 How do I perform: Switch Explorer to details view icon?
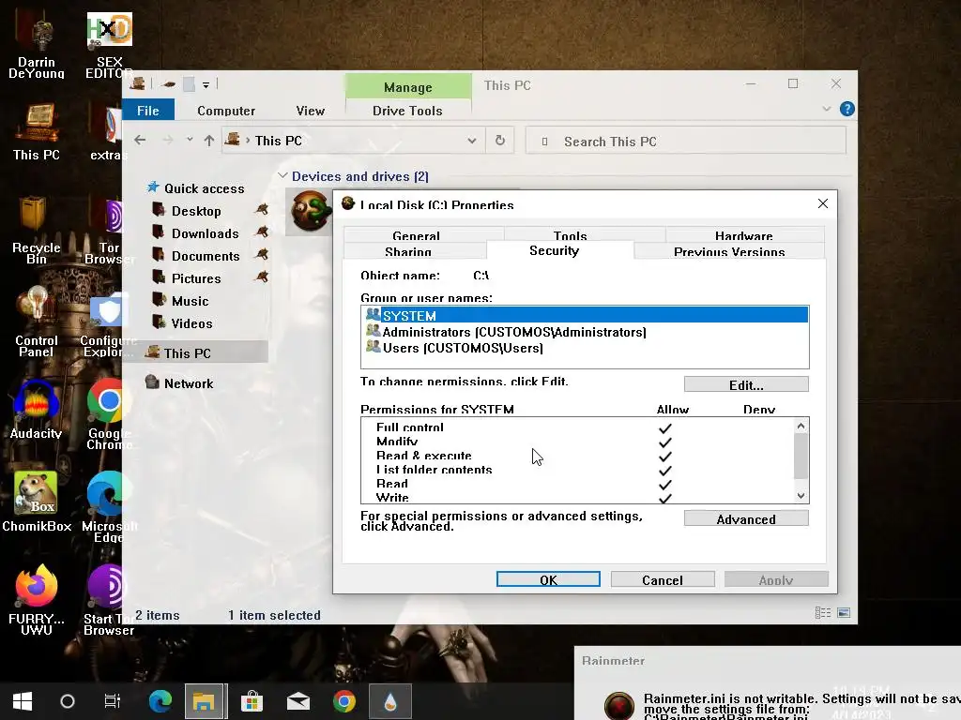pos(822,613)
